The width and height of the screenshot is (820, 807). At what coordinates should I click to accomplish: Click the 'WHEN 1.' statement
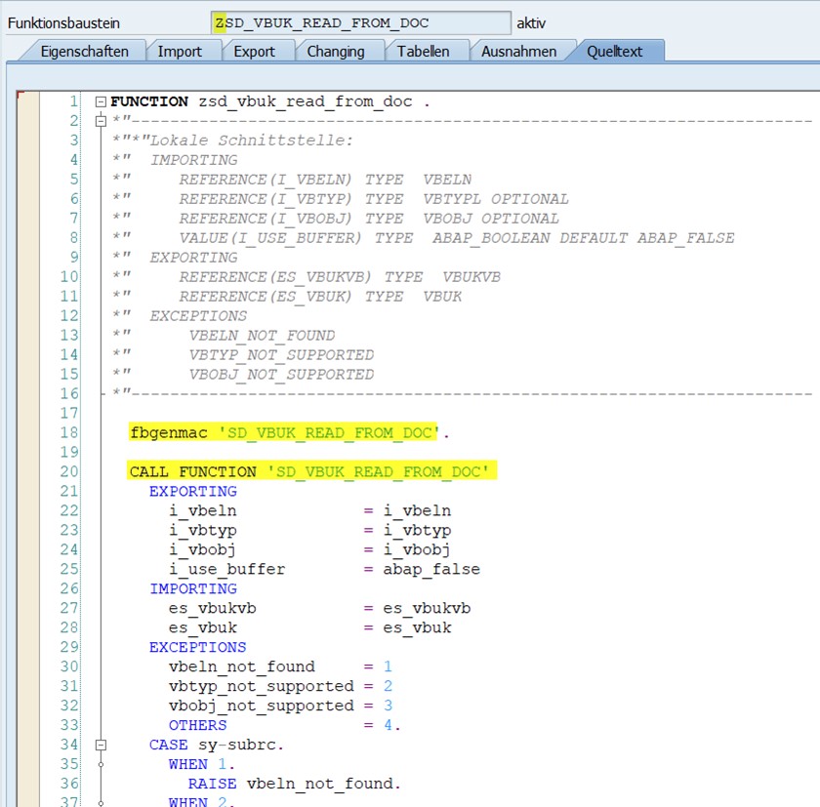[202, 764]
